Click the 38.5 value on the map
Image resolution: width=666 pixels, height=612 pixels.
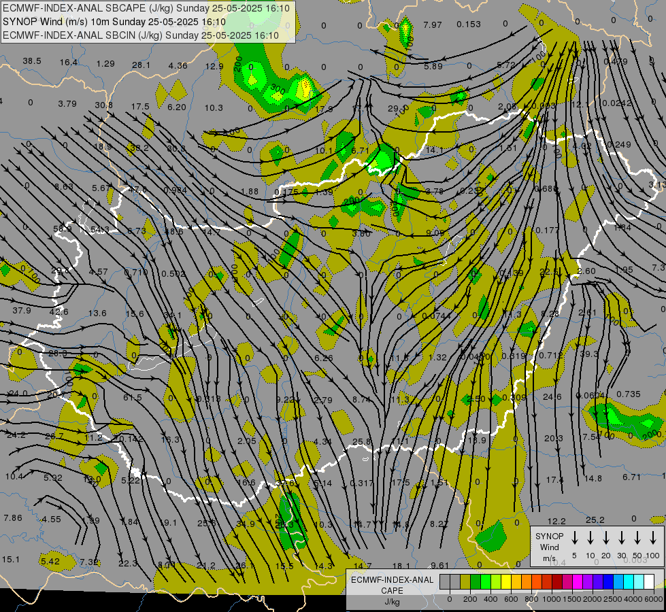32,61
